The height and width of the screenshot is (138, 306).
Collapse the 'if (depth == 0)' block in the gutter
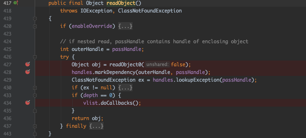click(x=35, y=95)
